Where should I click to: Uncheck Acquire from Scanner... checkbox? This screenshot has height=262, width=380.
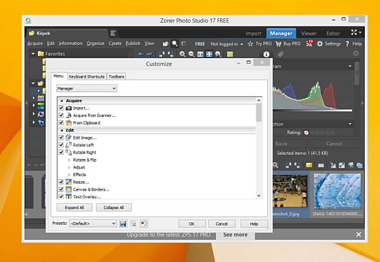(x=61, y=116)
